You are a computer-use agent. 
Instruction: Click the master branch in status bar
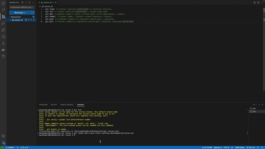click(x=10, y=147)
